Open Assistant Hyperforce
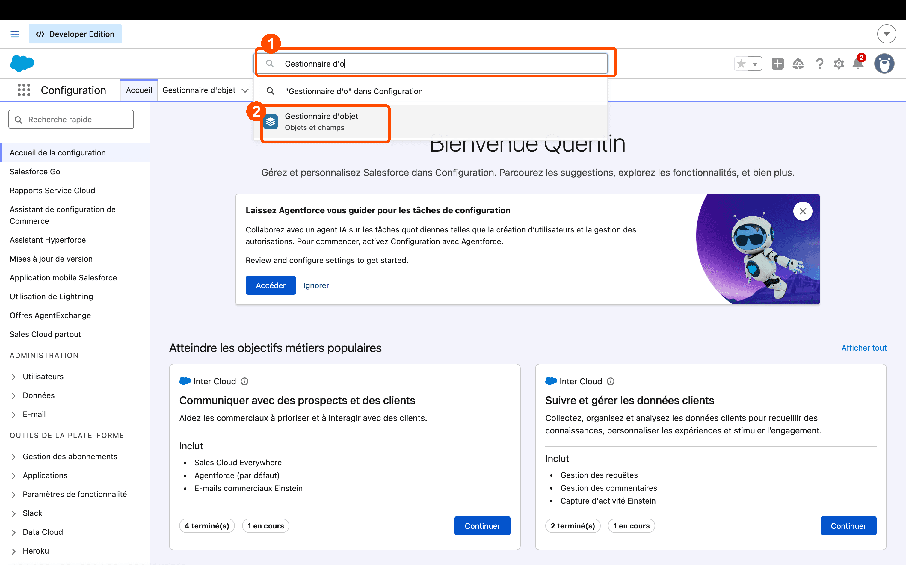 48,240
